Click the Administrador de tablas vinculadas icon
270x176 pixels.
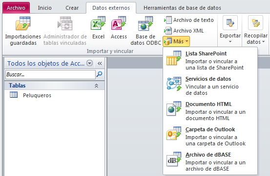pyautogui.click(x=65, y=23)
